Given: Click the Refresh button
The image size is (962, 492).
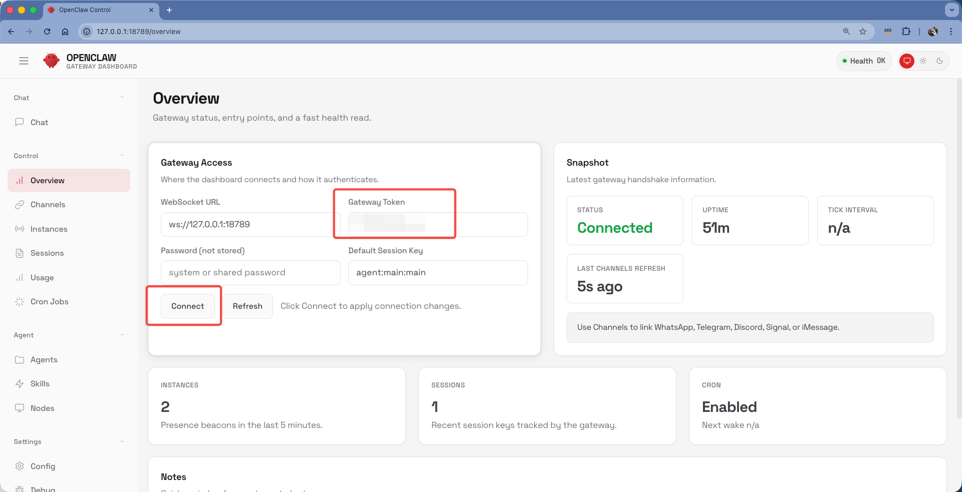Looking at the screenshot, I should [x=248, y=306].
